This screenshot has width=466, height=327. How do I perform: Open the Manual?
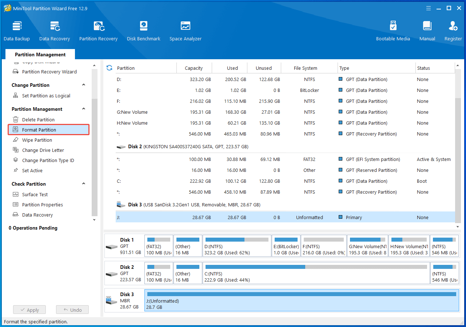427,31
